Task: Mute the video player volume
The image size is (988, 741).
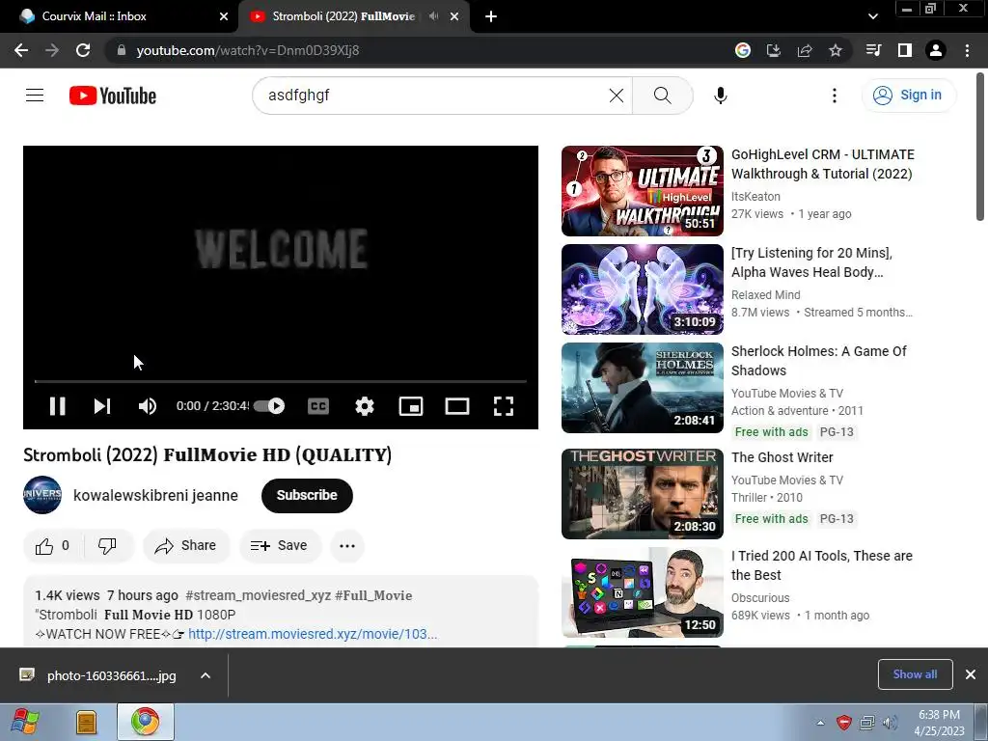Action: pyautogui.click(x=147, y=406)
